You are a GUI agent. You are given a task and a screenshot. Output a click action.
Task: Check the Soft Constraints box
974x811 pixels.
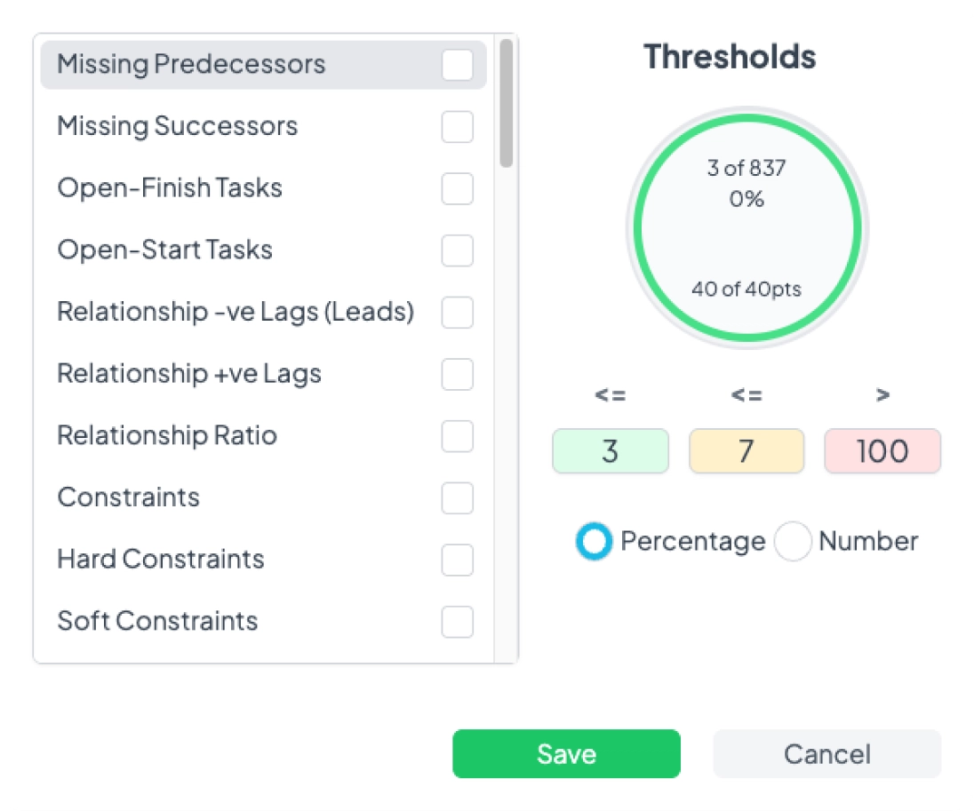click(x=457, y=622)
